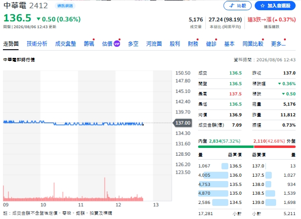Click the 5,176 volume figure at top
Screen dimensions: 301x219
click(x=196, y=19)
